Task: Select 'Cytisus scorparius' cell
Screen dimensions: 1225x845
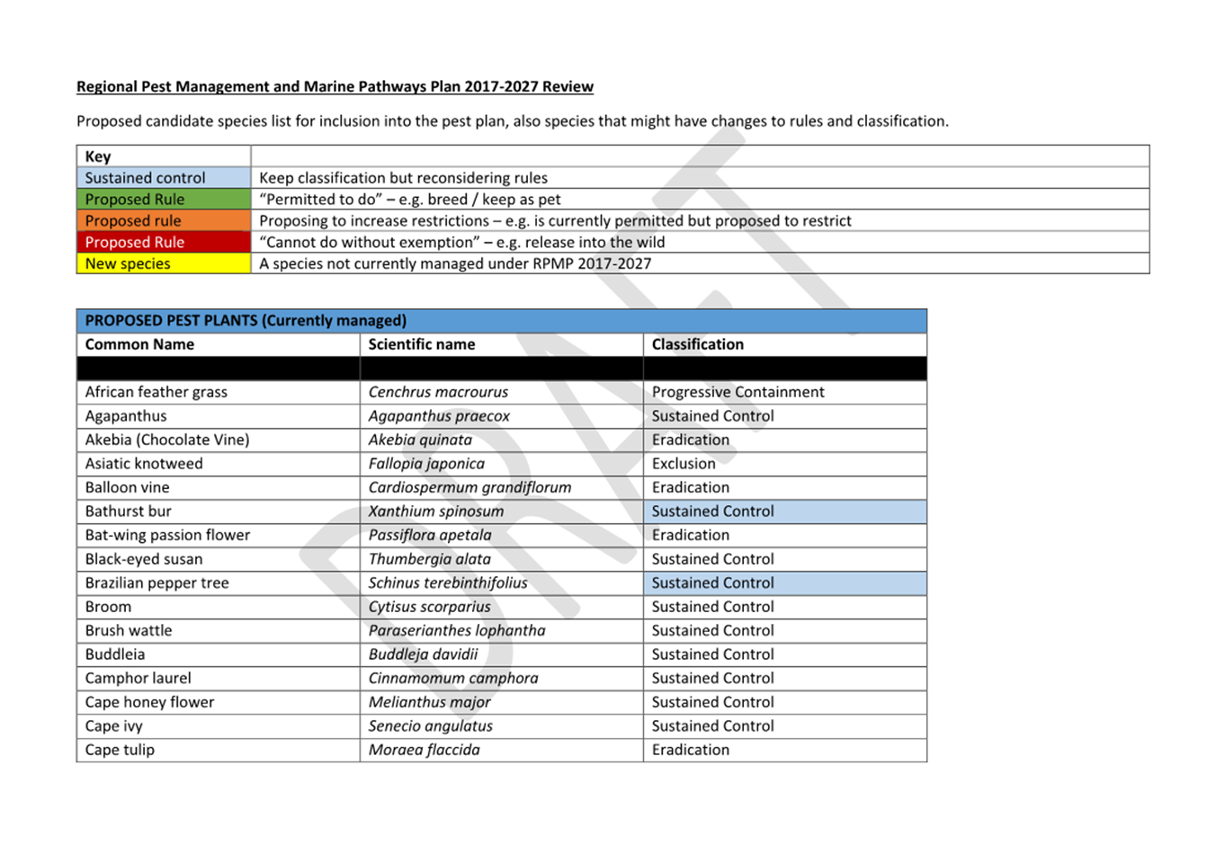Action: point(502,607)
